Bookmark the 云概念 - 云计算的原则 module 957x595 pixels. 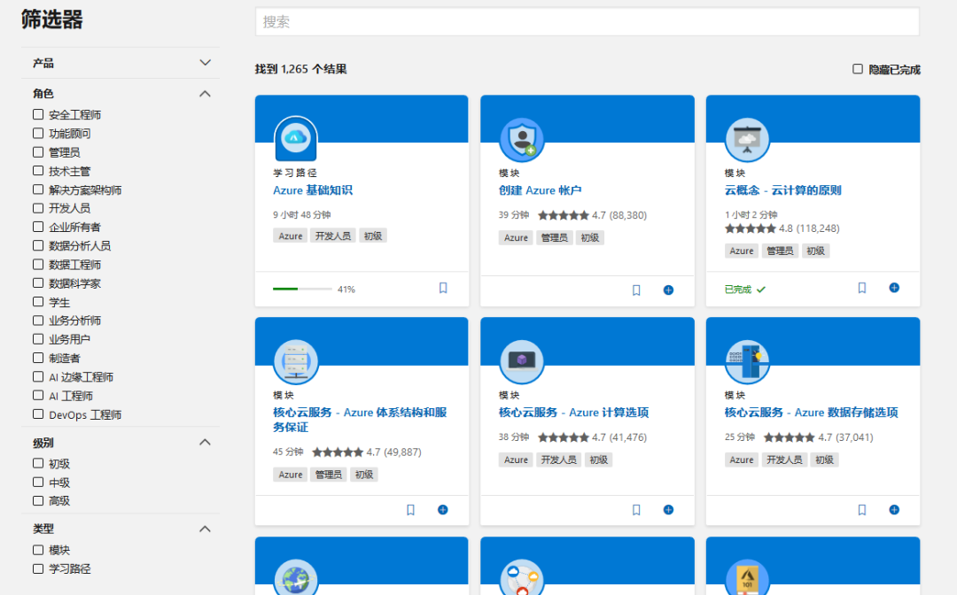pos(862,288)
